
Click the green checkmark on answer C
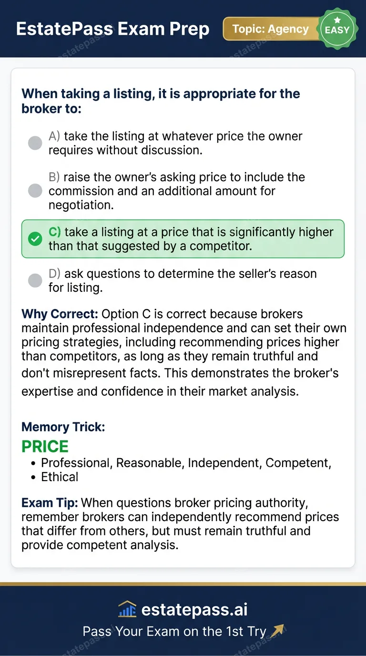coord(35,239)
